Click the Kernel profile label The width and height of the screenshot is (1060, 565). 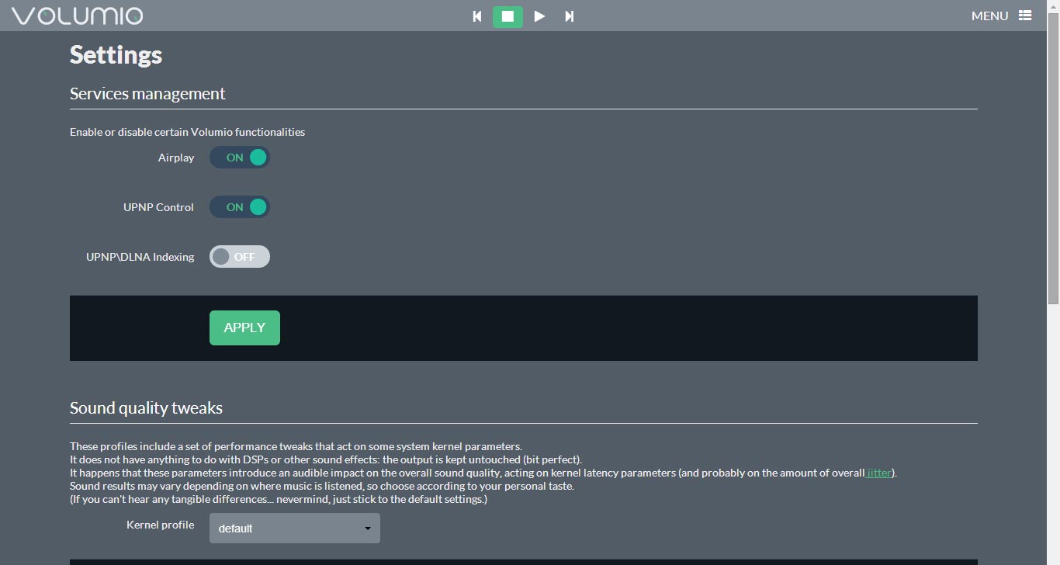click(x=160, y=525)
